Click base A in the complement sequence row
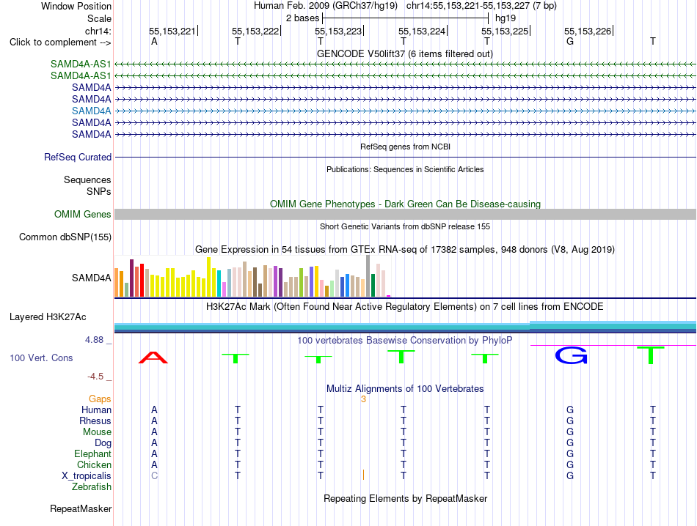 coord(154,42)
